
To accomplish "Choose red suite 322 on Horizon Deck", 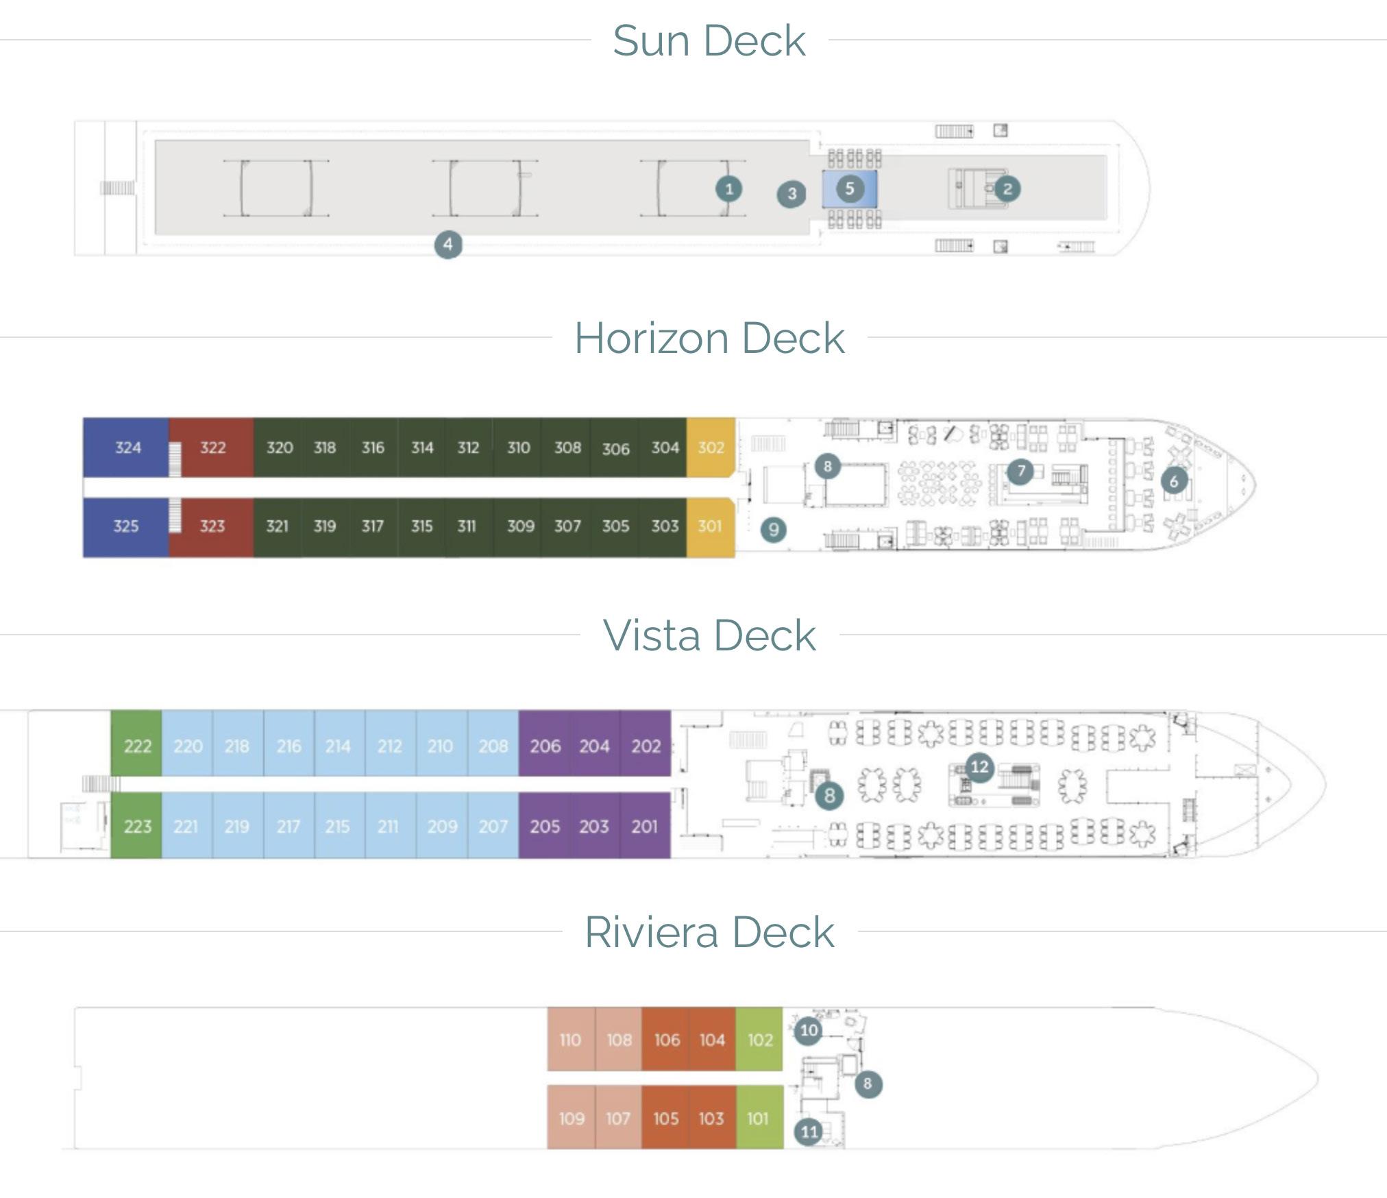I will point(212,448).
